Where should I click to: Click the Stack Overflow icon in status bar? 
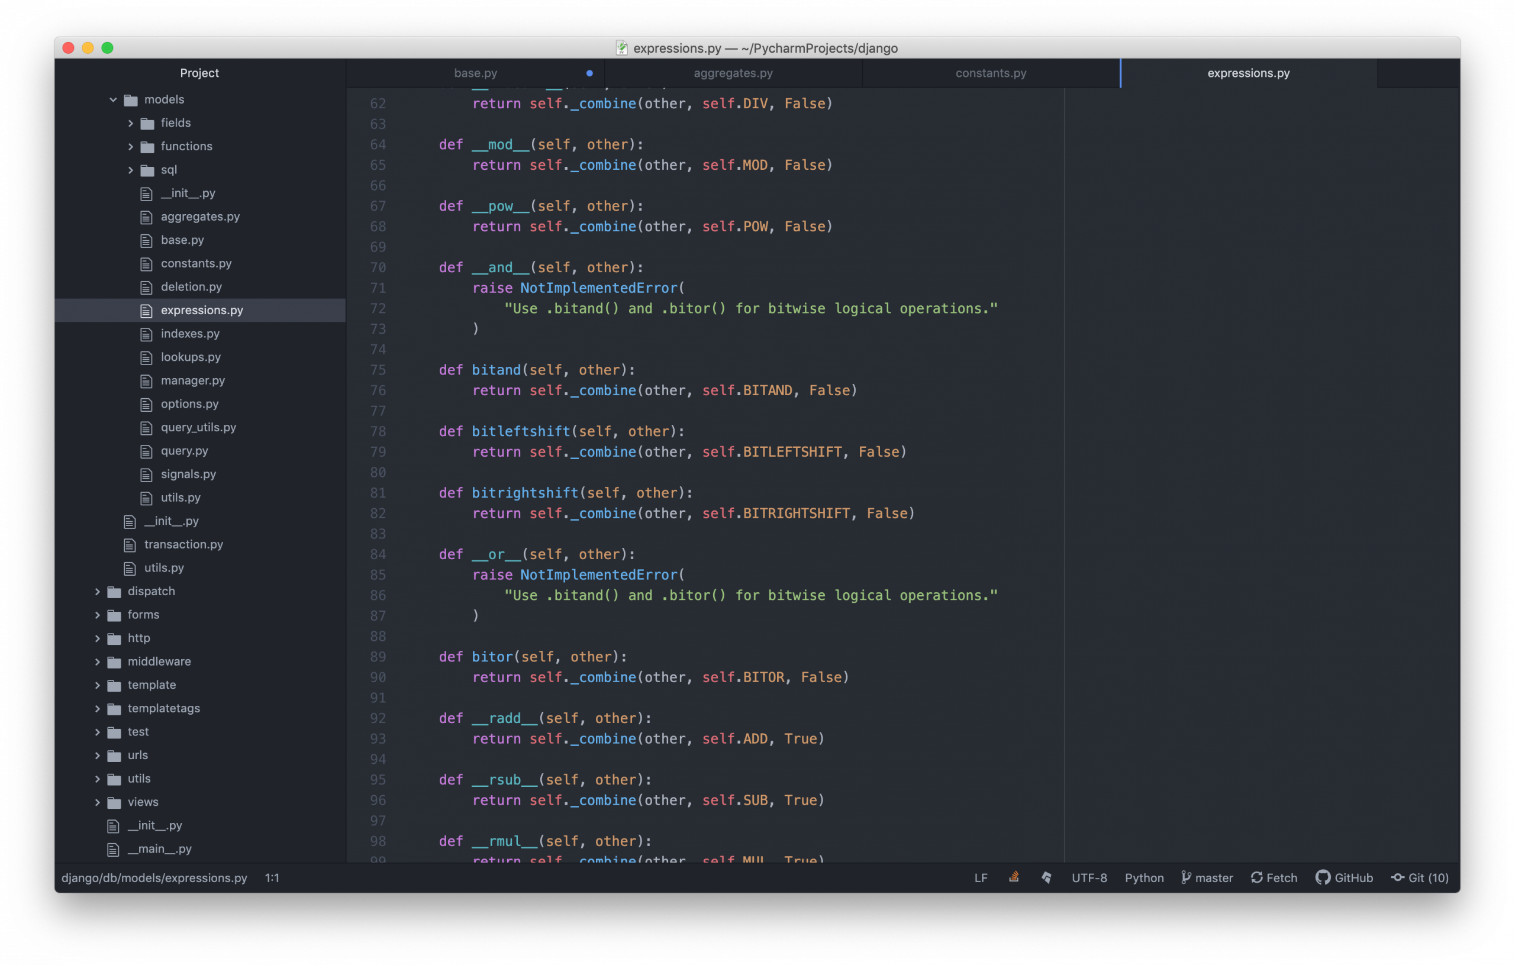1014,877
